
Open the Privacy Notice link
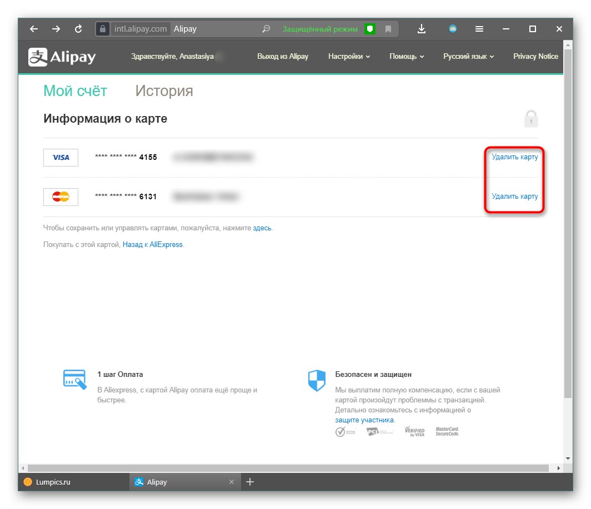click(x=535, y=57)
